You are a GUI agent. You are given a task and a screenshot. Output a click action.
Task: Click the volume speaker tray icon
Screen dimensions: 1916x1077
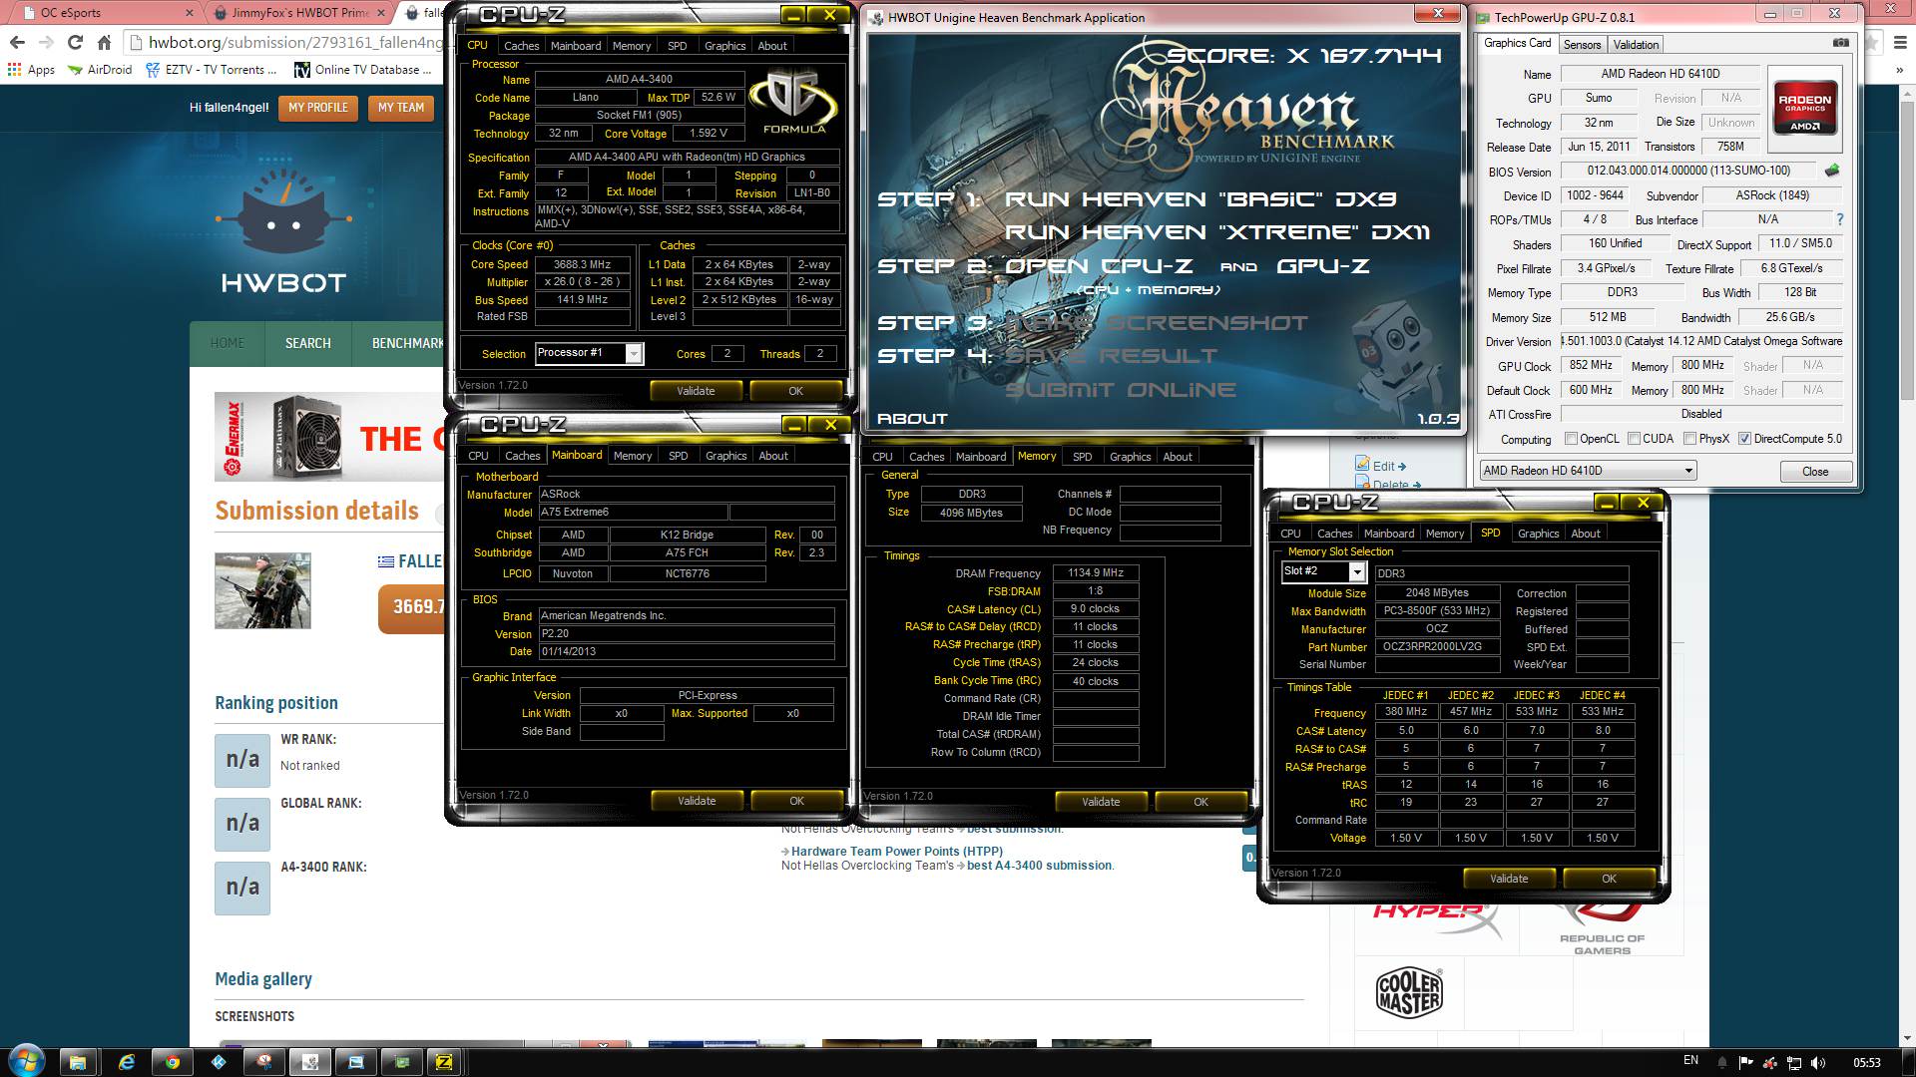1817,1062
